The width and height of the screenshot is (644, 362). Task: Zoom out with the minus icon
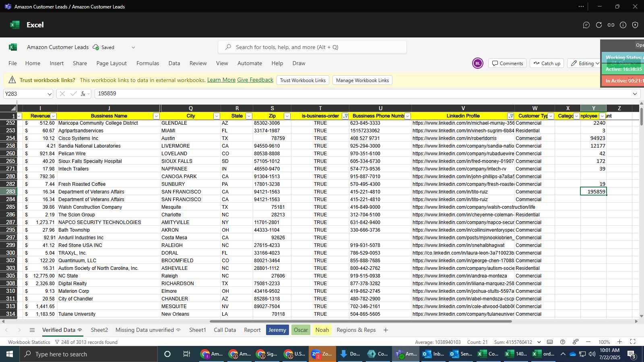pos(588,342)
